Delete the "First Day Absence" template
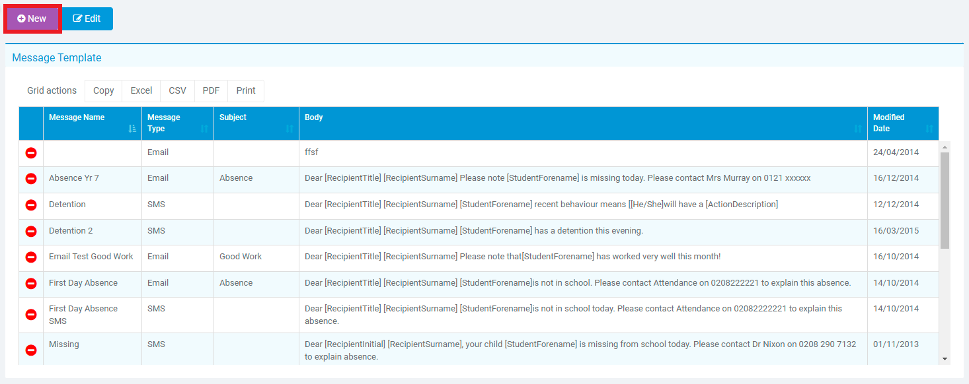The width and height of the screenshot is (969, 384). [30, 283]
